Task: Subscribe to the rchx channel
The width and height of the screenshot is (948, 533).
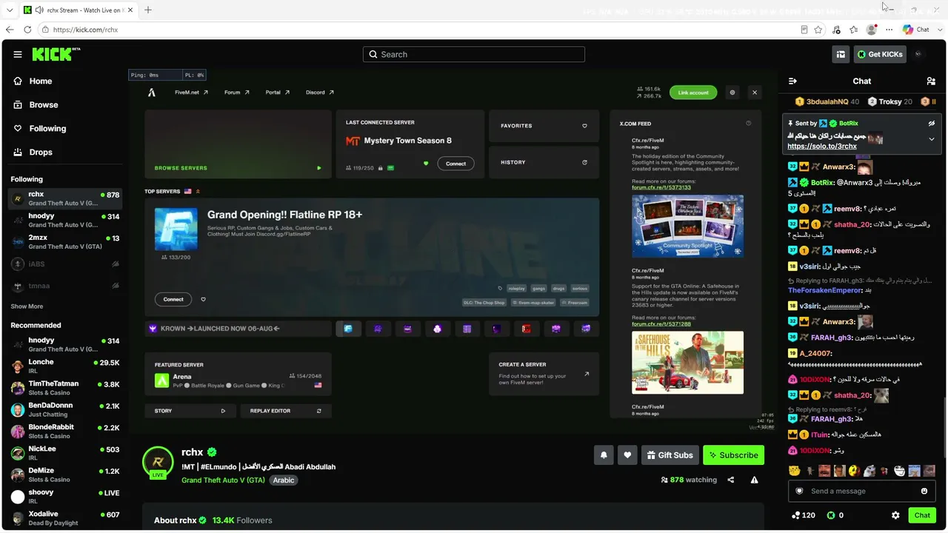Action: coord(733,455)
